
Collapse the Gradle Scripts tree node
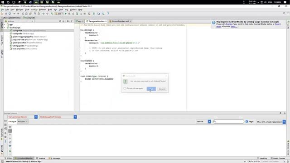click(x=5, y=28)
